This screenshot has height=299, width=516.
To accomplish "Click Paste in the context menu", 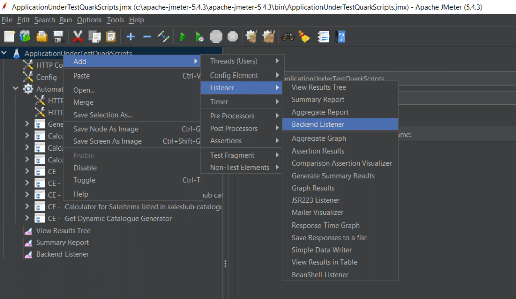I will 132,76.
